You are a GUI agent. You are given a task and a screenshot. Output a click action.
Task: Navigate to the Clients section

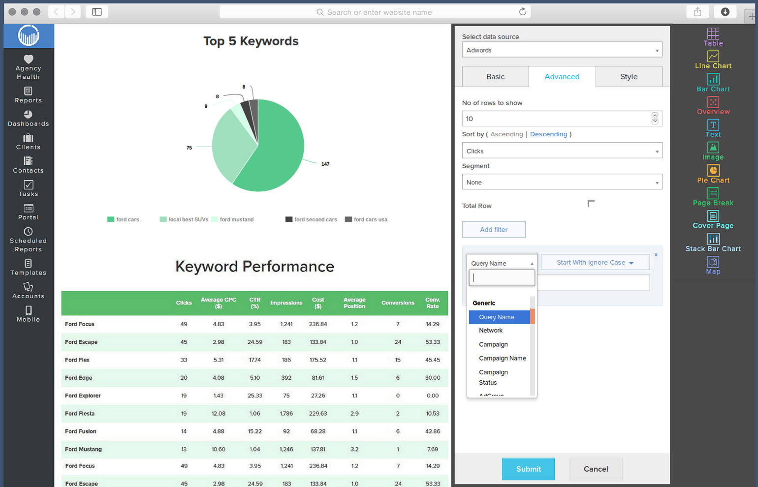point(28,142)
